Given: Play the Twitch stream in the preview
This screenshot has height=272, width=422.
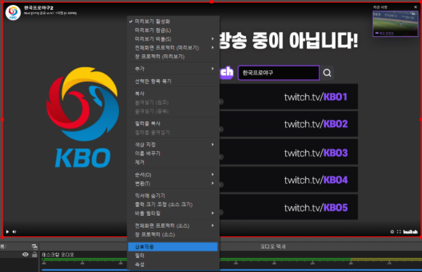Looking at the screenshot, I should click(7, 232).
